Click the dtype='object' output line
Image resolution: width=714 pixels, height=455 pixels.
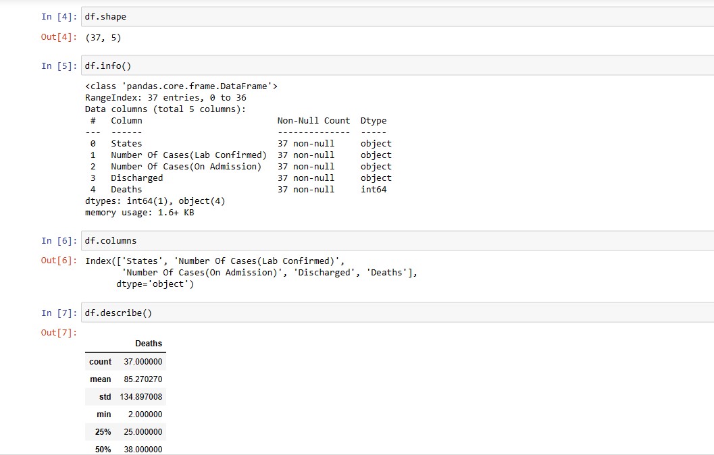(155, 284)
